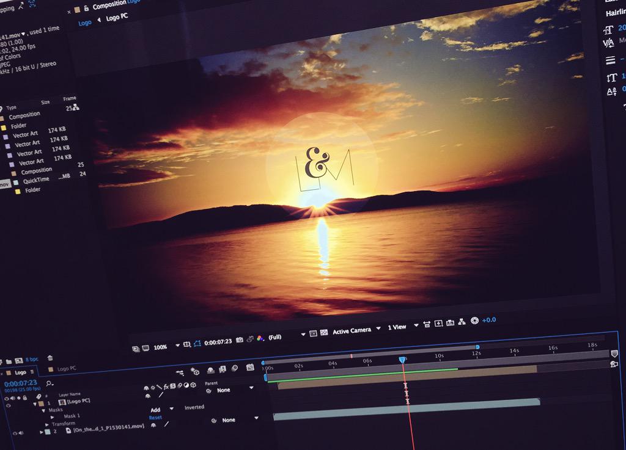Click the snapshot camera icon in viewer footer
This screenshot has width=626, height=450.
coord(239,339)
